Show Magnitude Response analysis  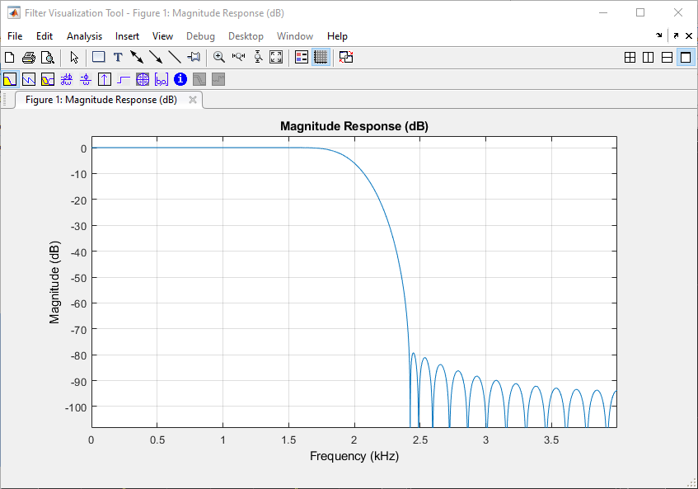(x=10, y=80)
